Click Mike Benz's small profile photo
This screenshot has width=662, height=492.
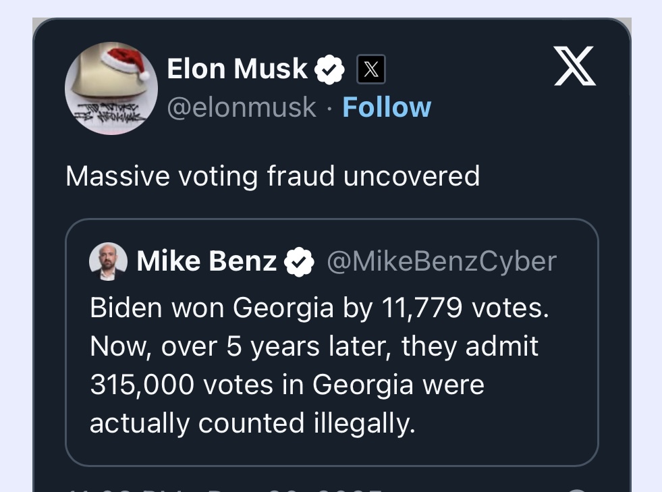pyautogui.click(x=108, y=261)
